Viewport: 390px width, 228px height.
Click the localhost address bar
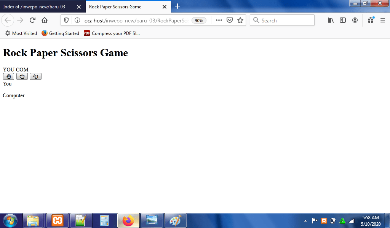coord(136,21)
